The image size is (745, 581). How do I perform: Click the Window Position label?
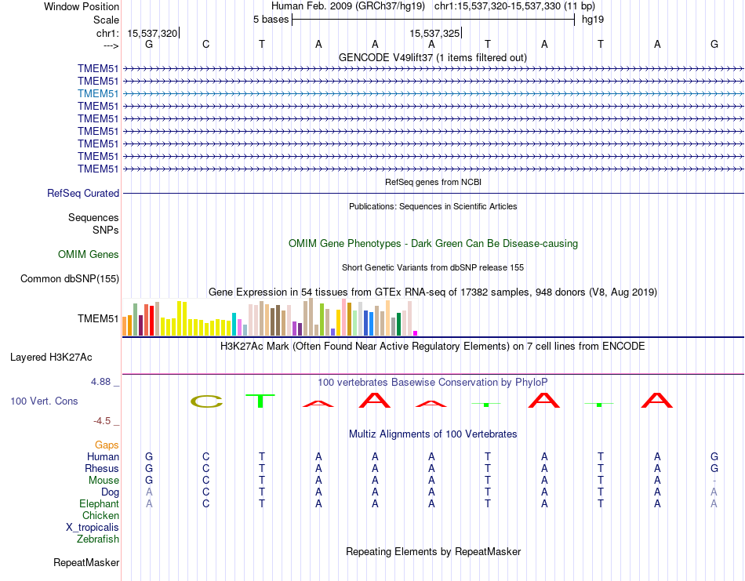click(82, 6)
